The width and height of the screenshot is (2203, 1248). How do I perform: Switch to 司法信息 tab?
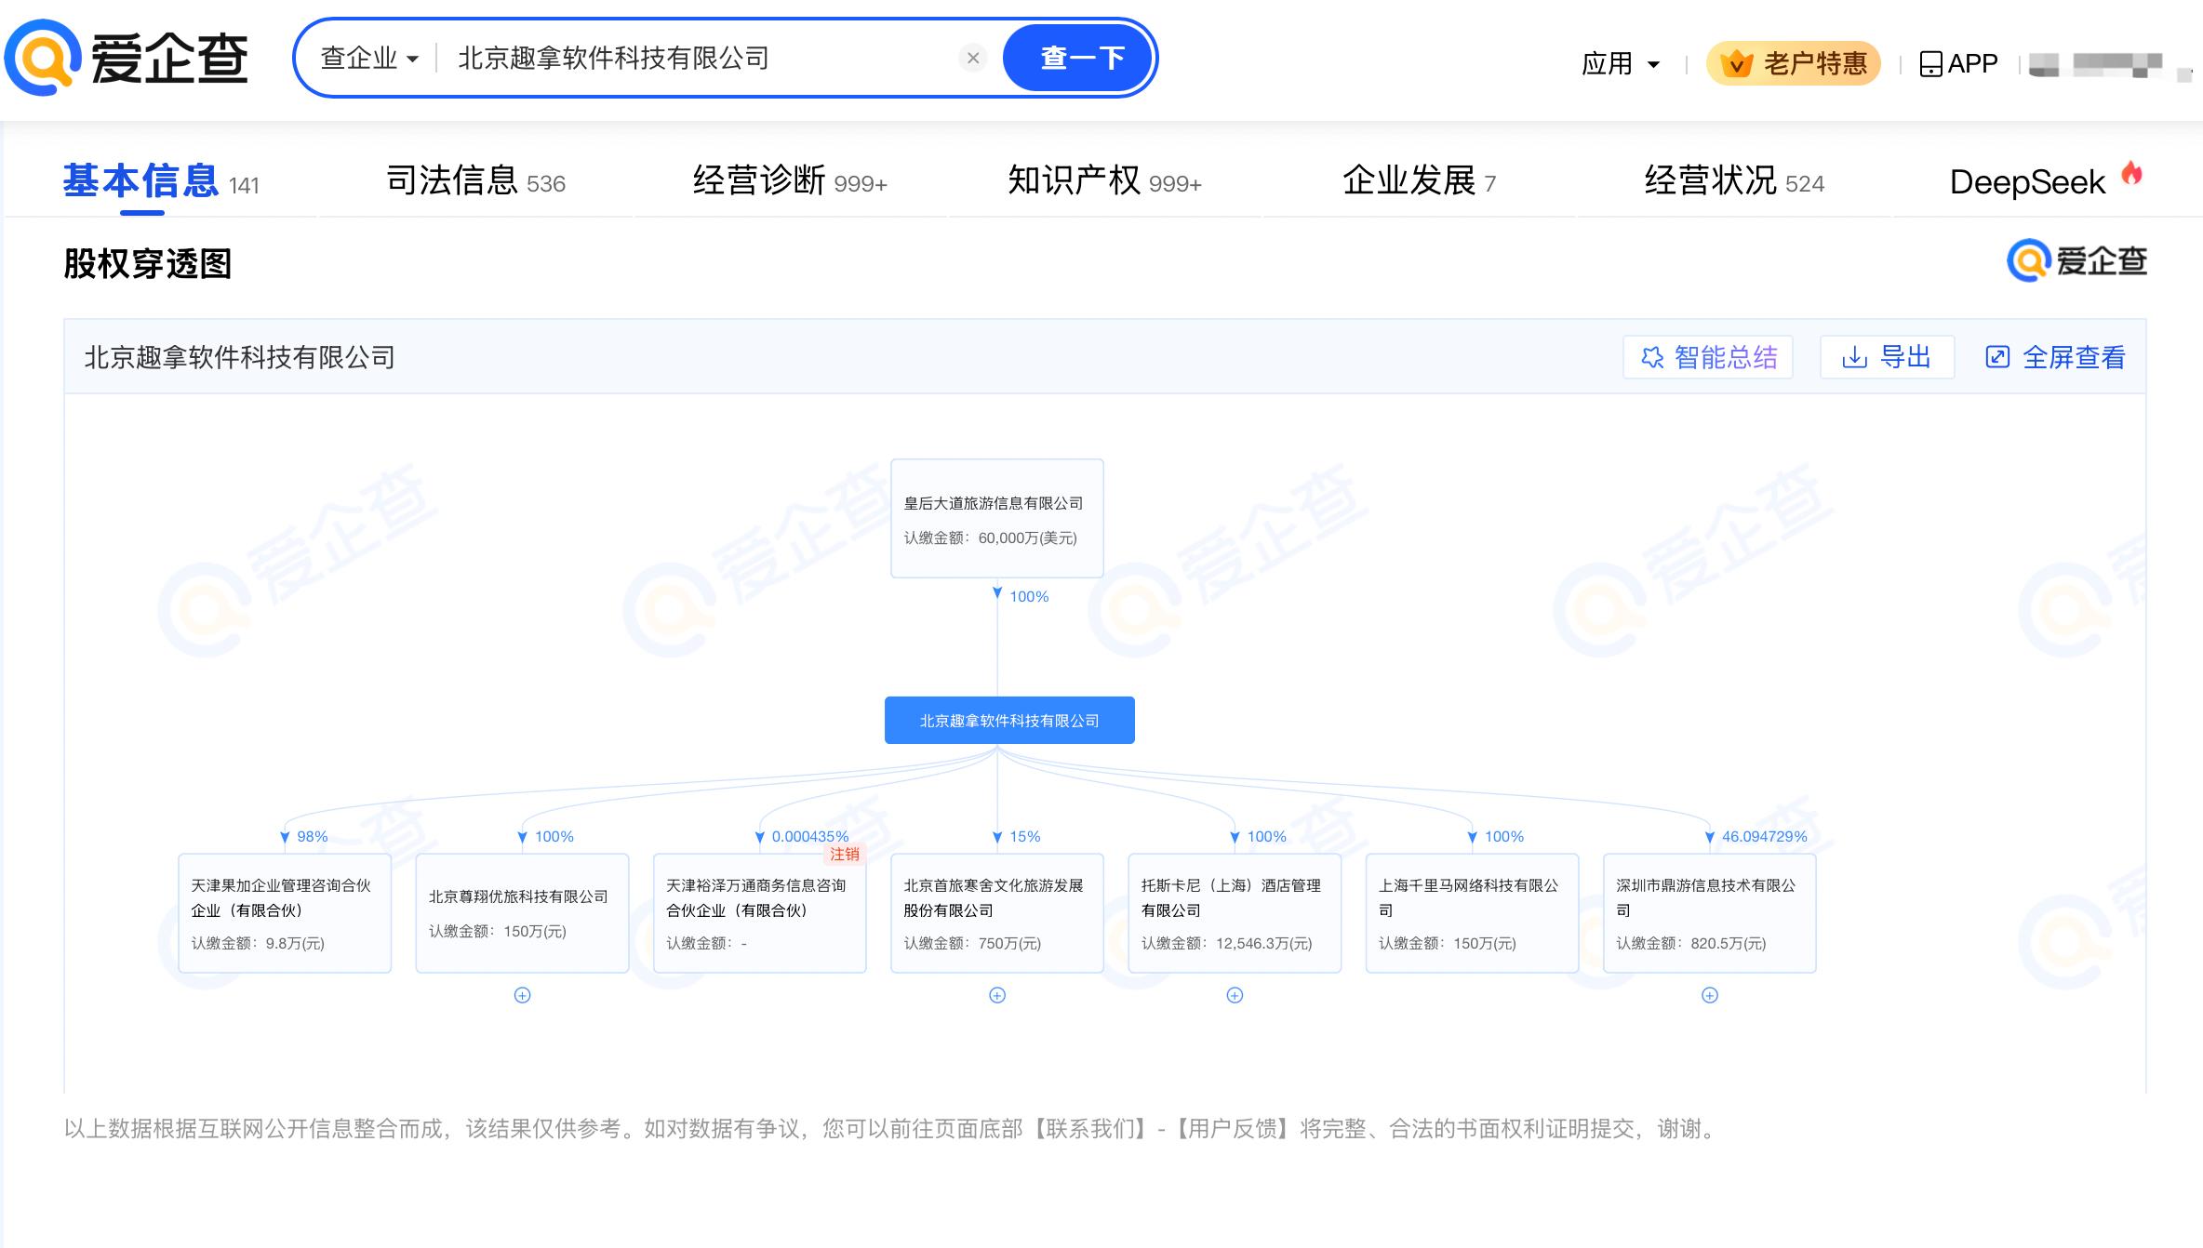tap(475, 180)
